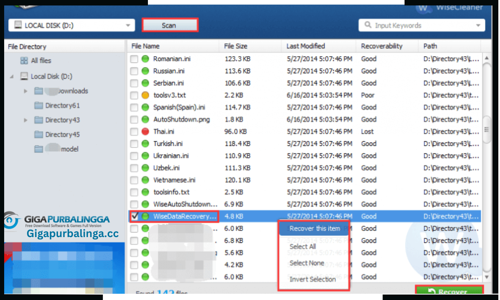Click the Downloads folder icon
500x300 pixels.
(39, 91)
